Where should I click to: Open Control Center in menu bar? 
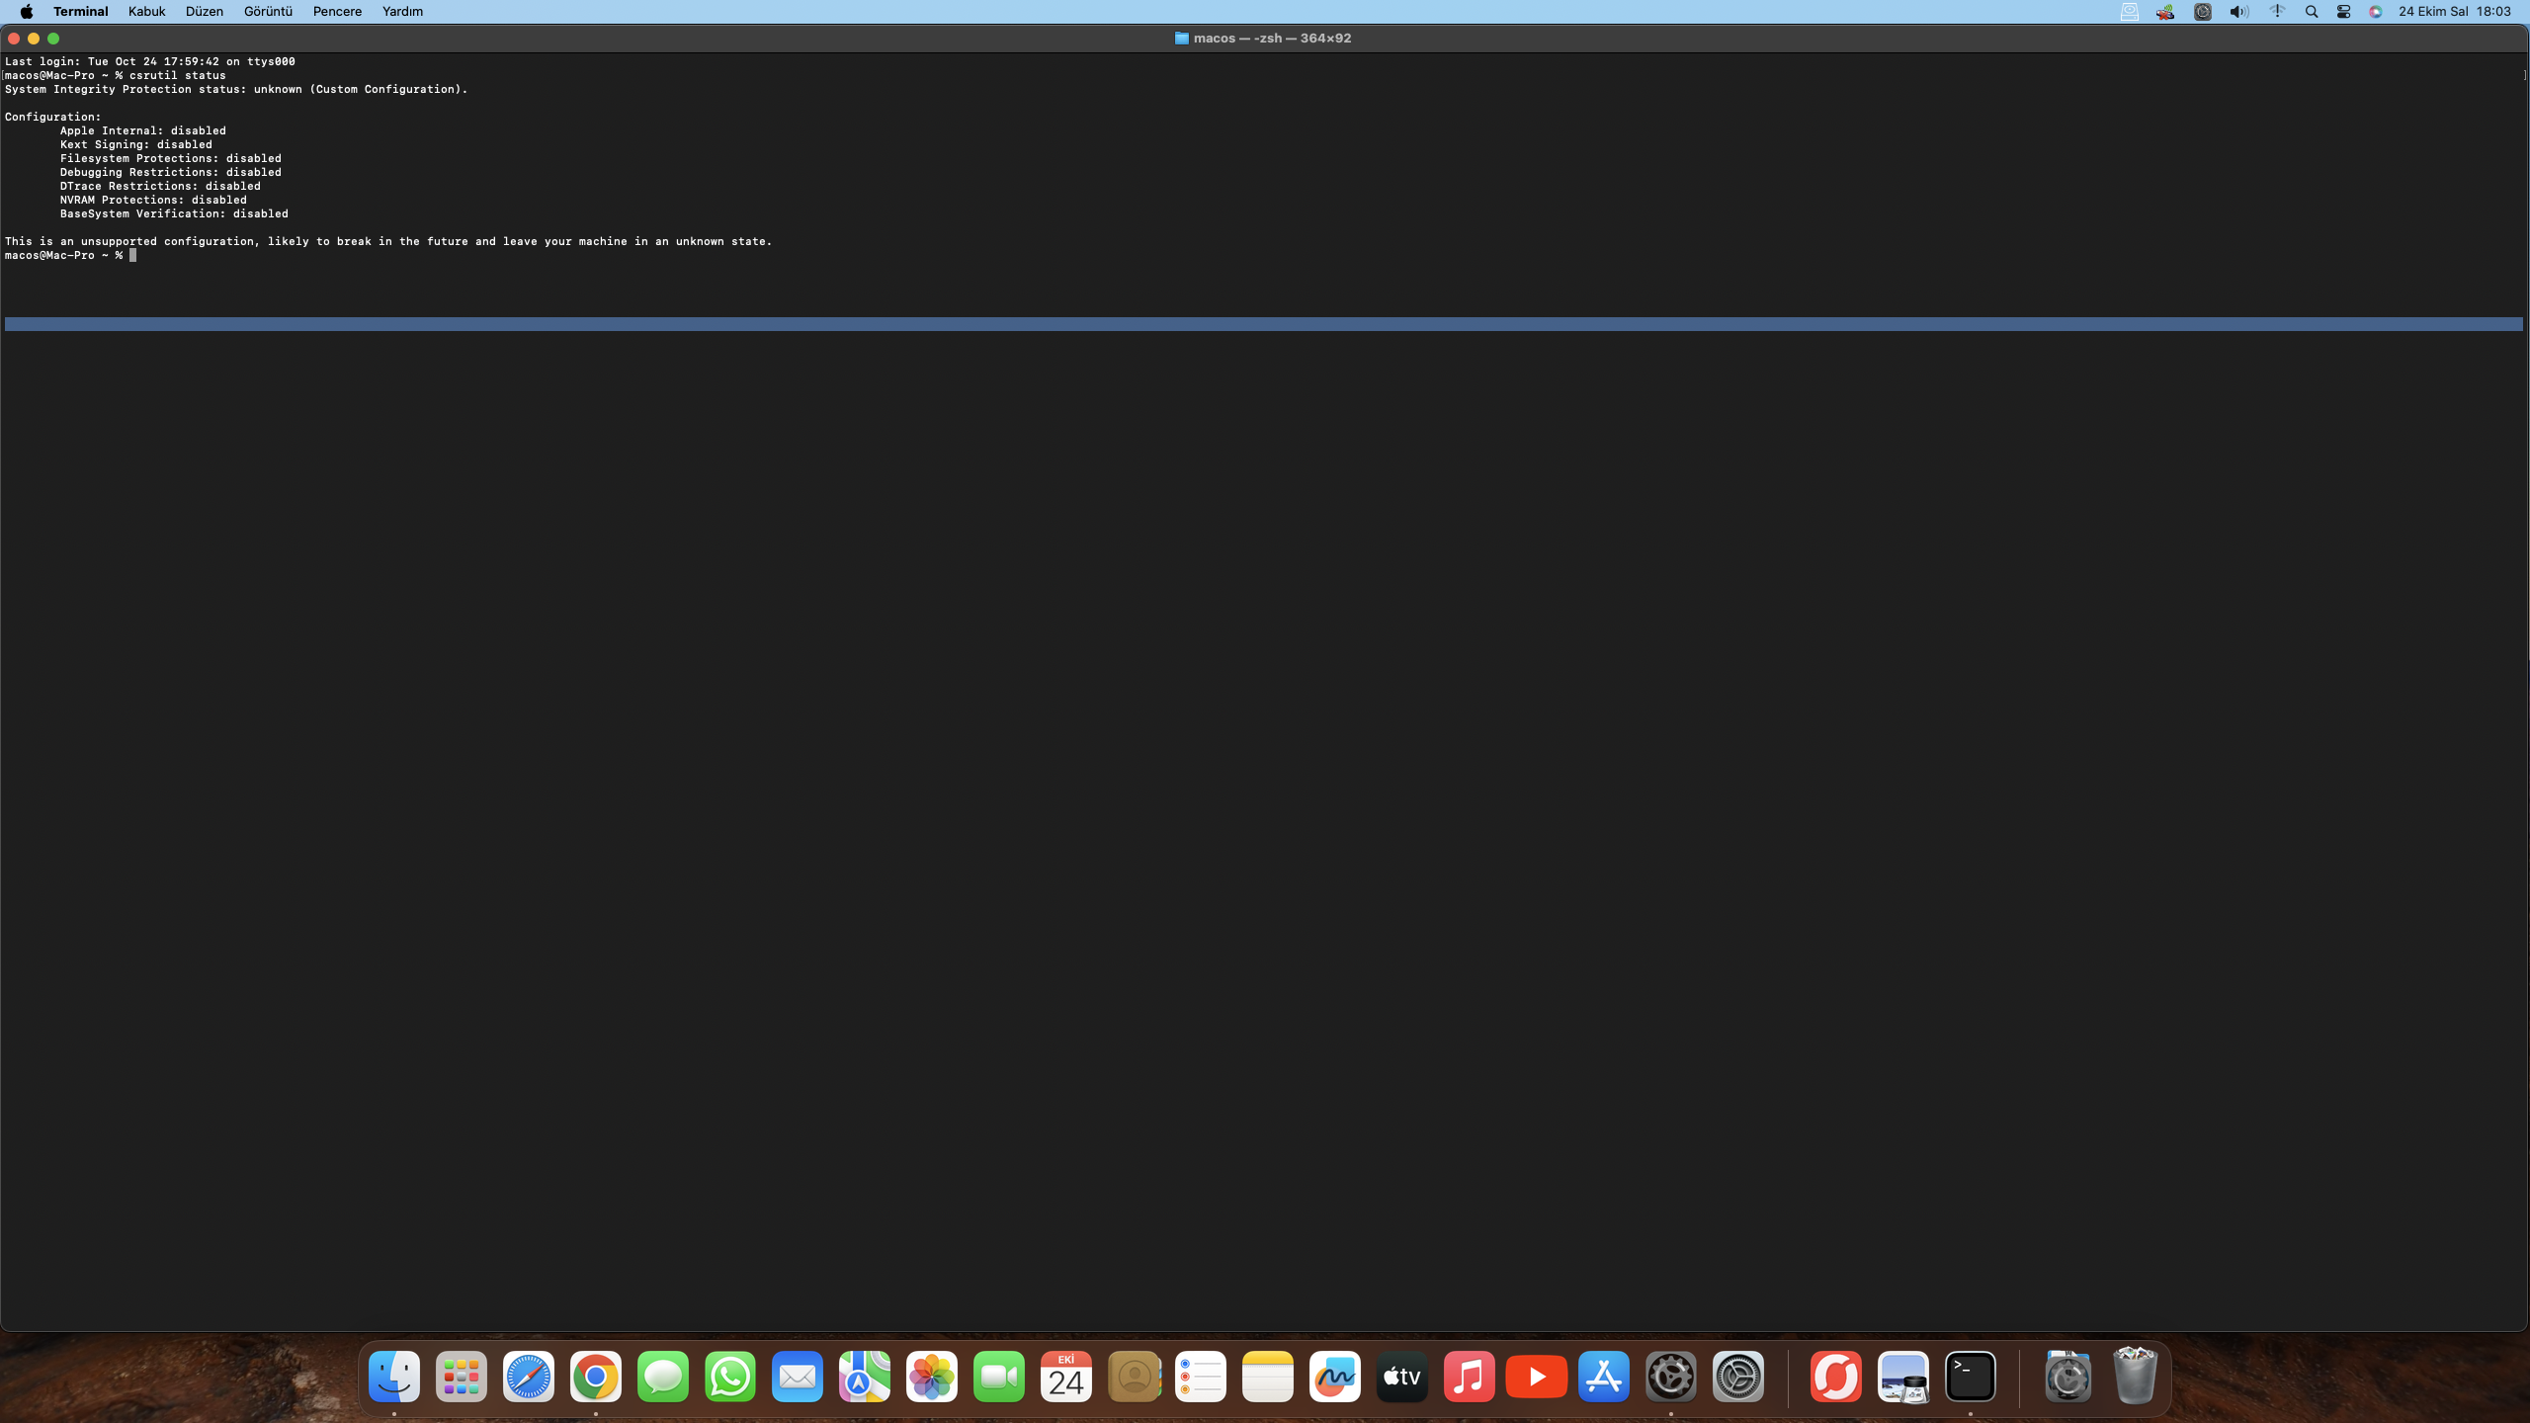point(2343,11)
